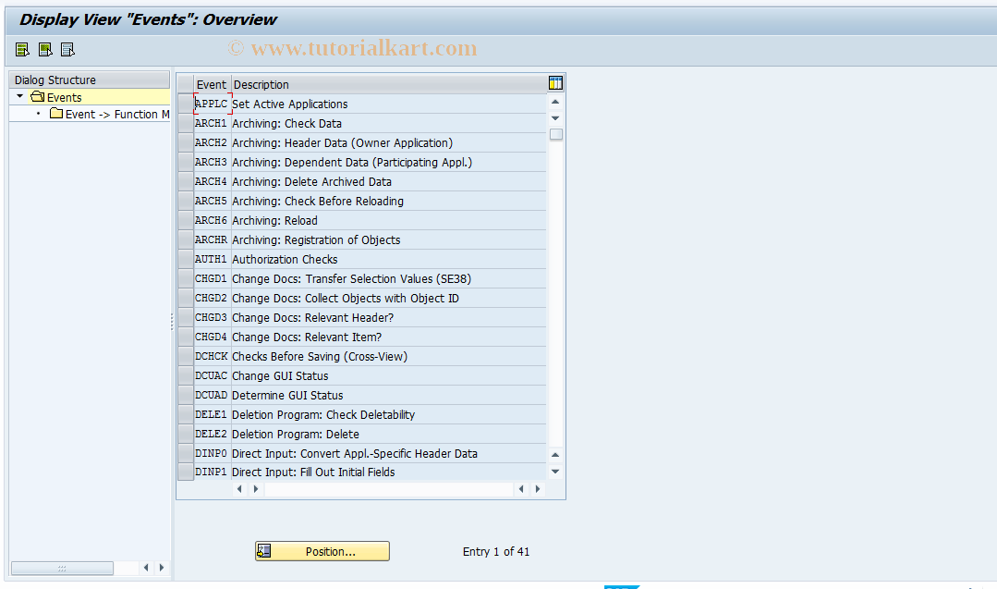Image resolution: width=997 pixels, height=589 pixels.
Task: Click "Archiving: Registration of Objects" cell
Action: coord(388,239)
